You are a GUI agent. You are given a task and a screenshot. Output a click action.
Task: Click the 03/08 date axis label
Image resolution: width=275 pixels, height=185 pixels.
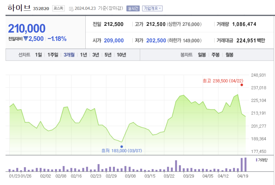point(130,176)
